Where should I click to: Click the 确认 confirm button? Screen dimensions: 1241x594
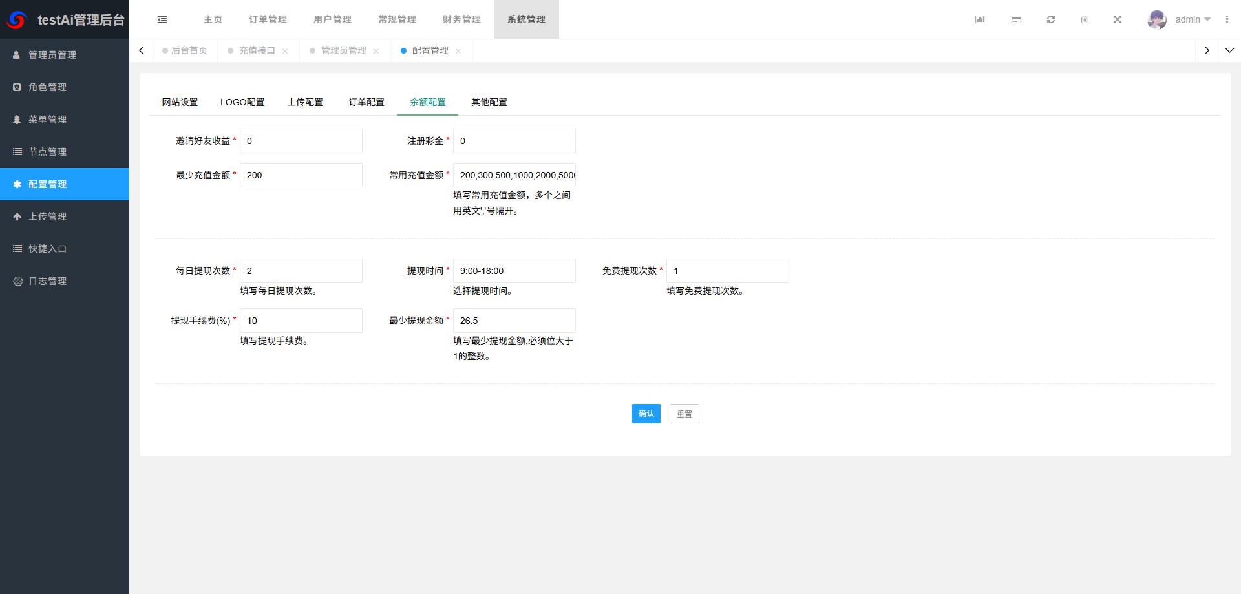coord(646,414)
